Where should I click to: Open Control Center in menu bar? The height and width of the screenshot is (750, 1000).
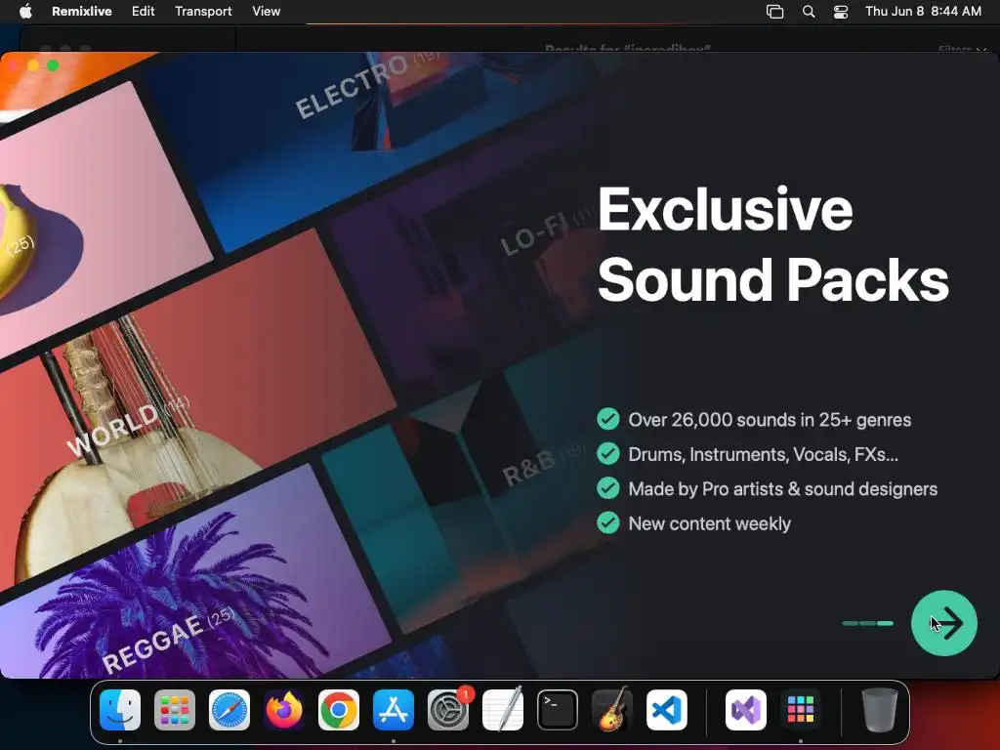[841, 12]
